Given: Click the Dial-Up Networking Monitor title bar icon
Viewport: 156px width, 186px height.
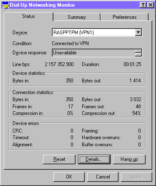Looking at the screenshot, I should click(x=5, y=5).
